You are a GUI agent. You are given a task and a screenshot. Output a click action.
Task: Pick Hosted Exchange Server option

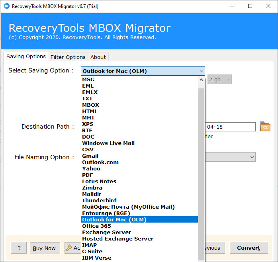[139, 239]
